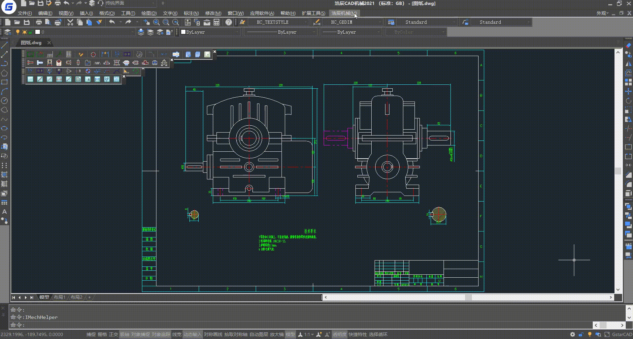Open the 扩展工具(S) menu

click(x=314, y=13)
